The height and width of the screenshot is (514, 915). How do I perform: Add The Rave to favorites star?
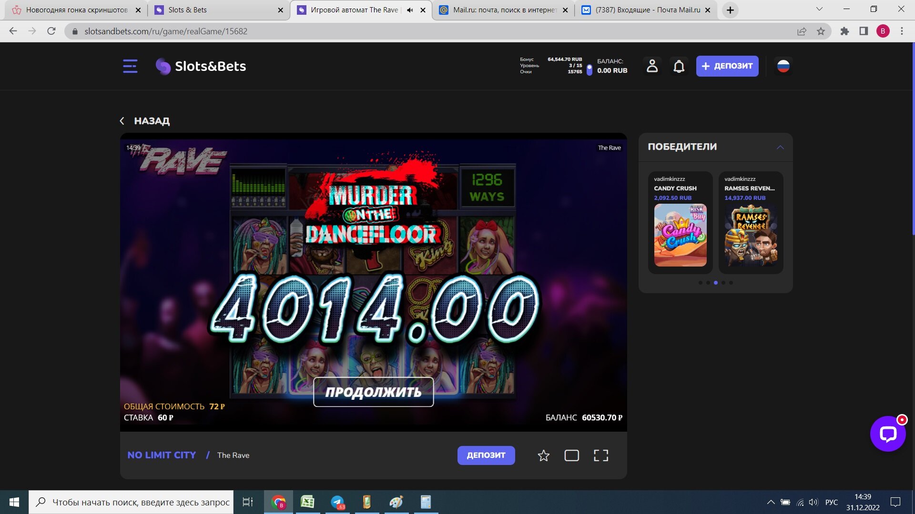coord(543,456)
